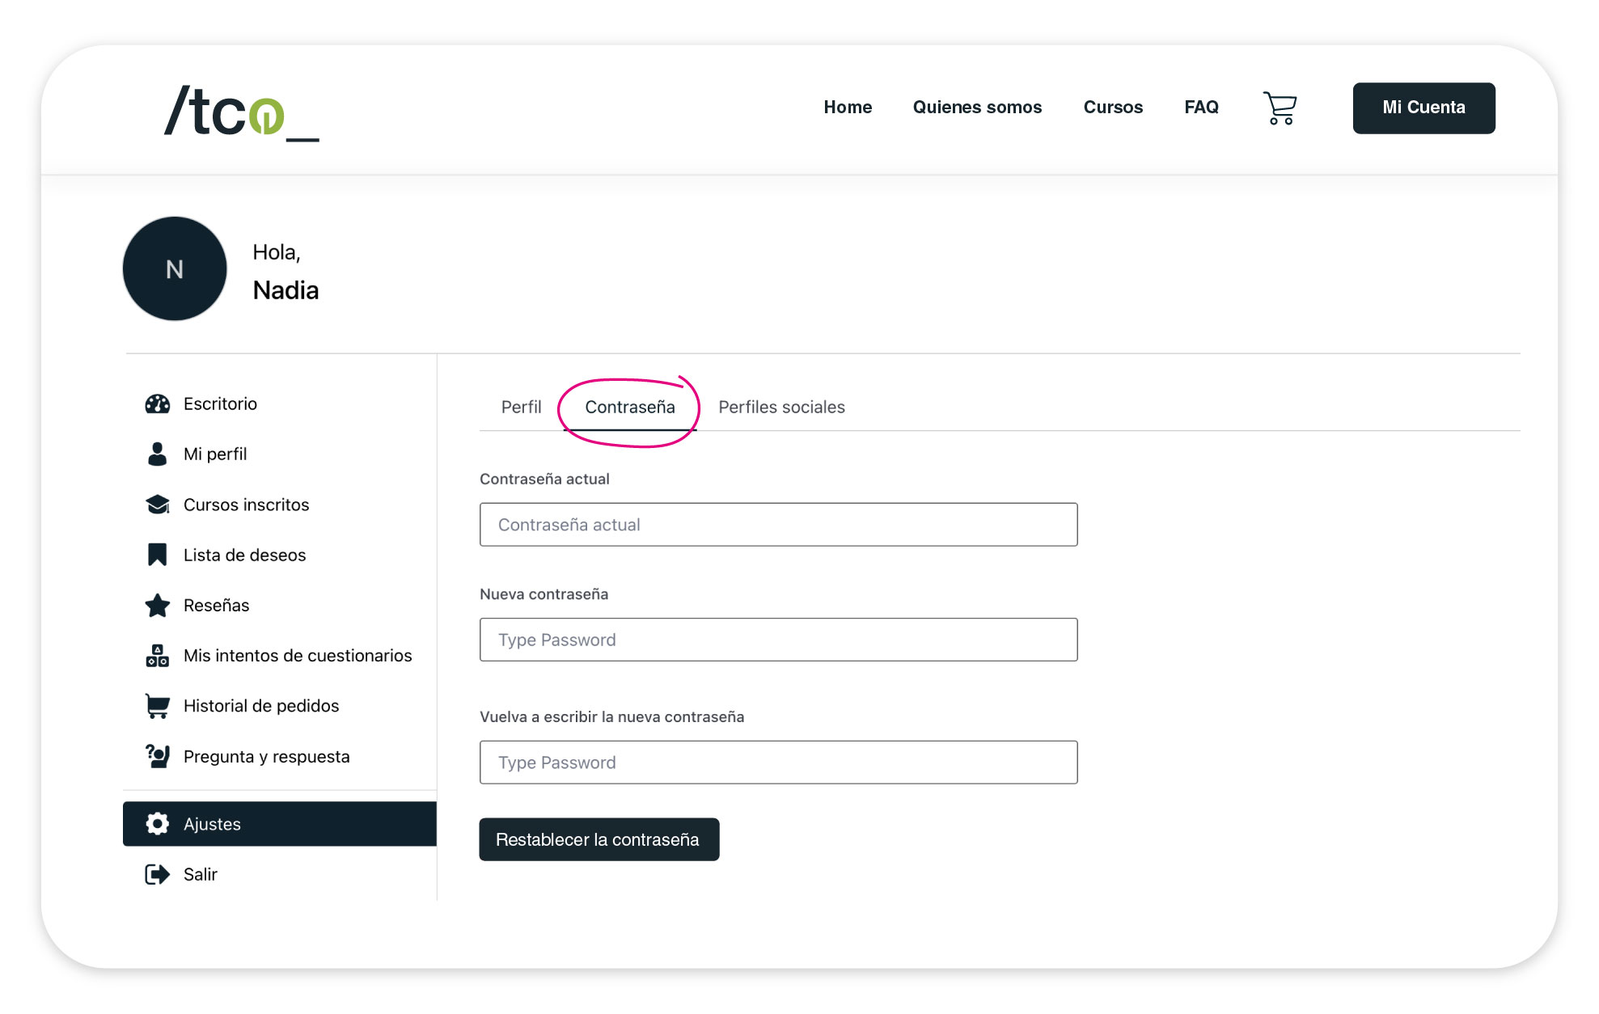Screen dimensions: 1599x1014
Task: Click the Mi perfil person icon
Action: 157,454
